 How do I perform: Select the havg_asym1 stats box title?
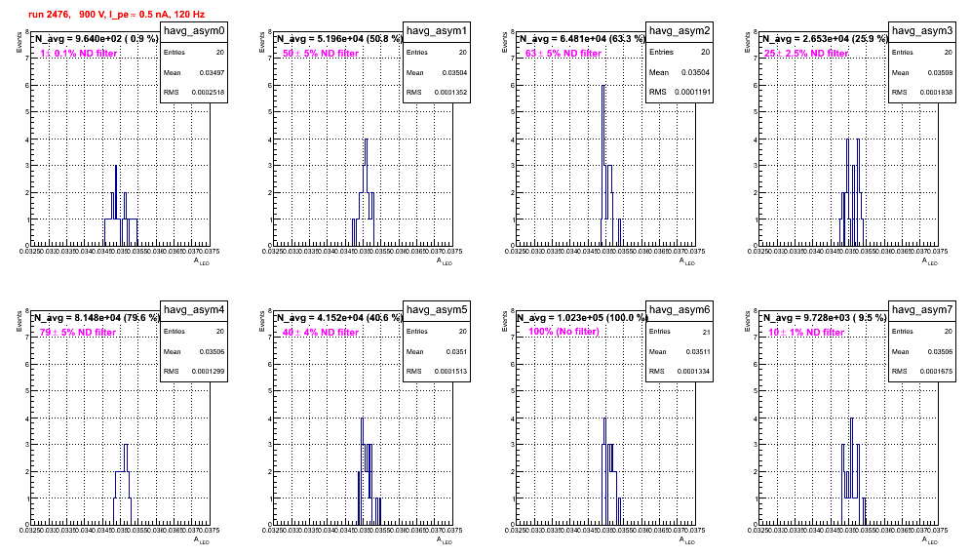437,31
